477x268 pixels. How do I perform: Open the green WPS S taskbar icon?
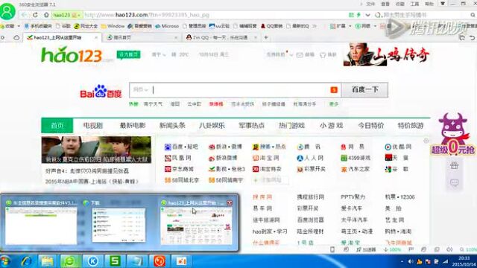tap(115, 261)
